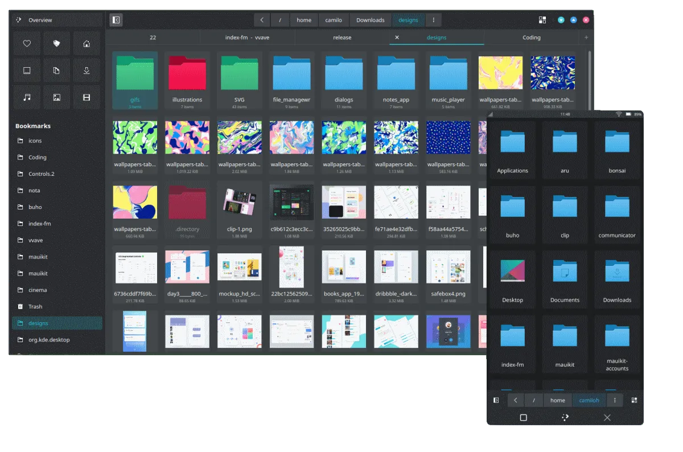Go to Home via sidebar house icon
This screenshot has width=683, height=452.
[87, 43]
